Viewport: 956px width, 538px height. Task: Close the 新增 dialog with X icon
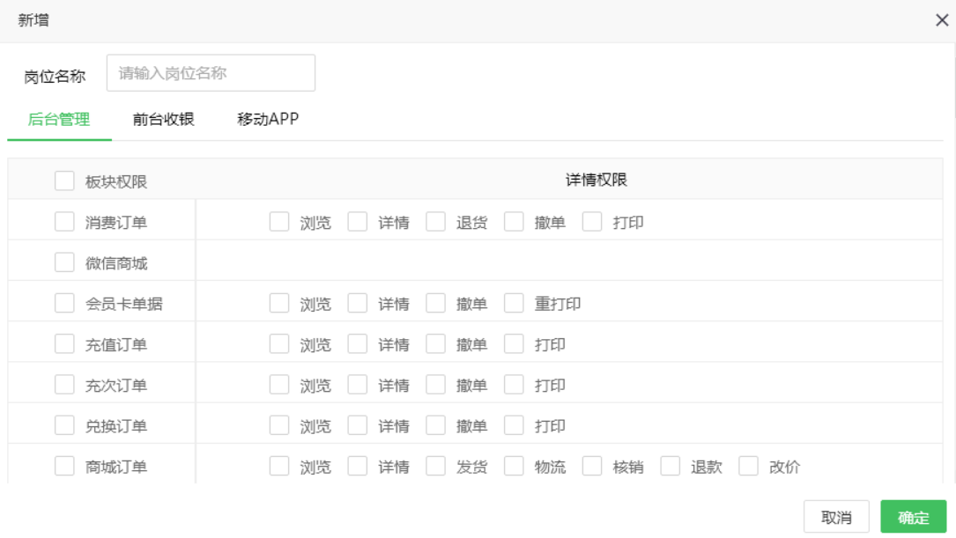941,20
